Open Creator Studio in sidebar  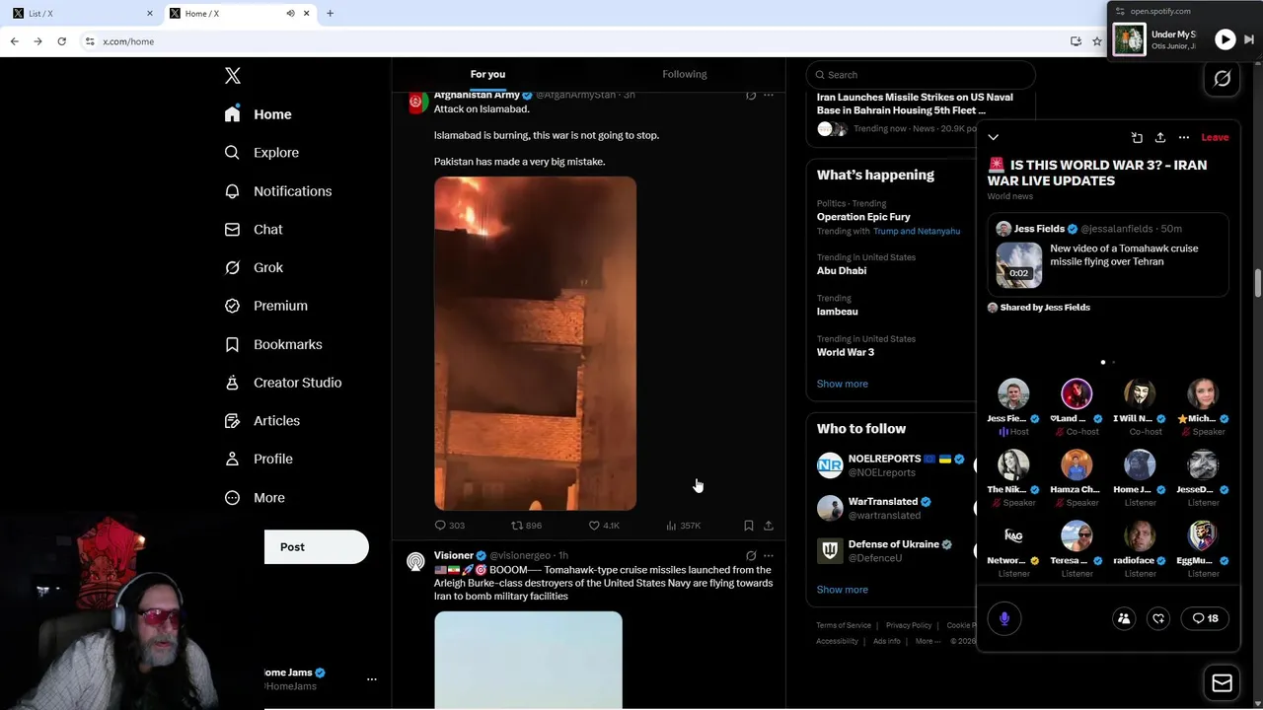tap(283, 383)
